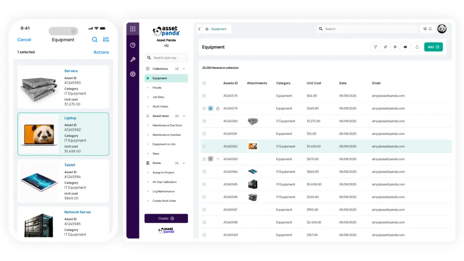Collapse the Collections section in the sidebar

click(x=184, y=68)
